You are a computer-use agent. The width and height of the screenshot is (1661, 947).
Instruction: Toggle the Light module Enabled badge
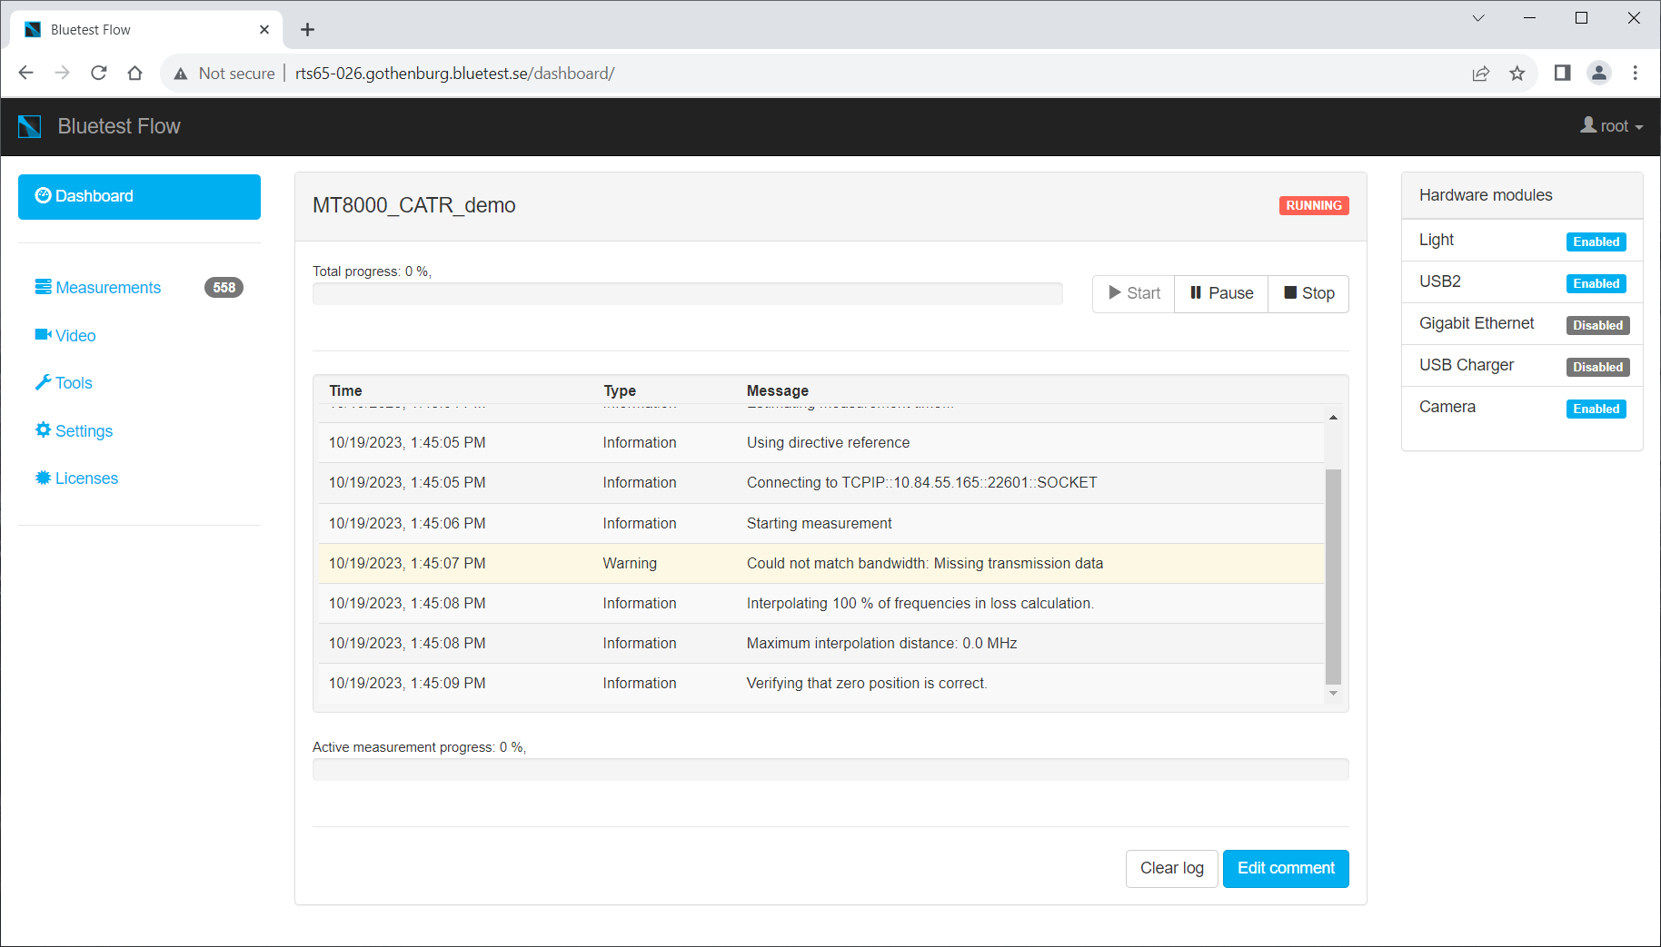[1596, 242]
